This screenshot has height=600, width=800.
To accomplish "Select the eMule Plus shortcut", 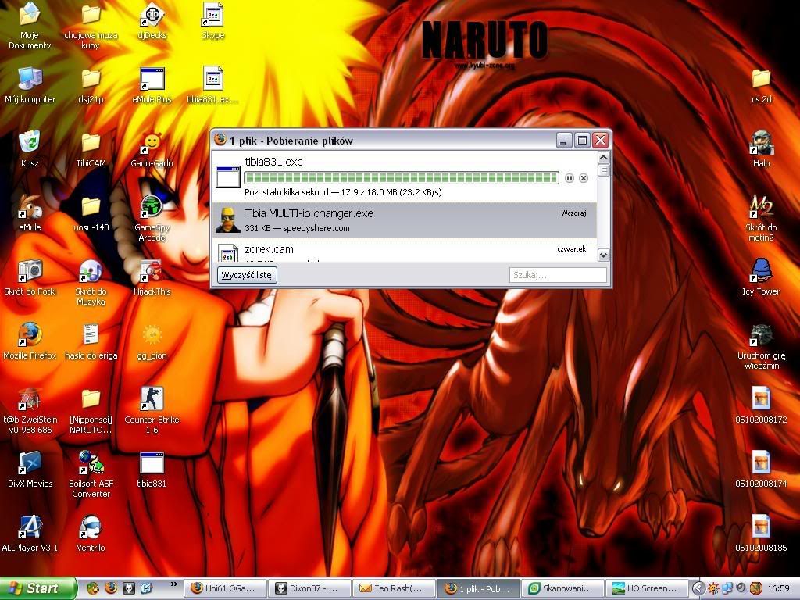I will pyautogui.click(x=152, y=86).
